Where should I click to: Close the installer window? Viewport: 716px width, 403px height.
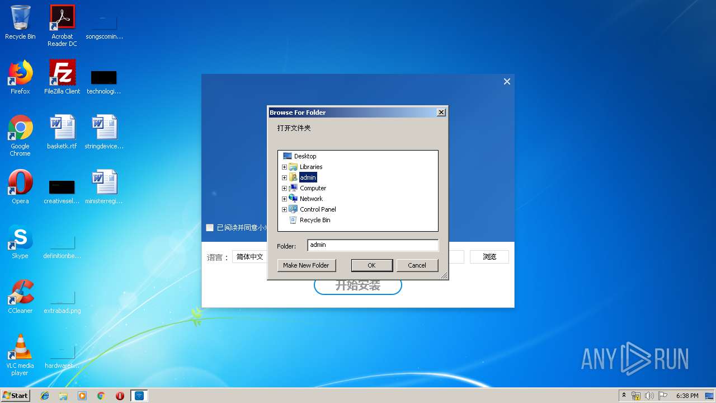(507, 82)
